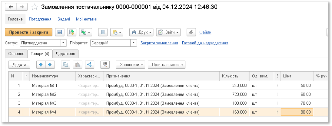Click the back navigation arrow

[x=11, y=7]
